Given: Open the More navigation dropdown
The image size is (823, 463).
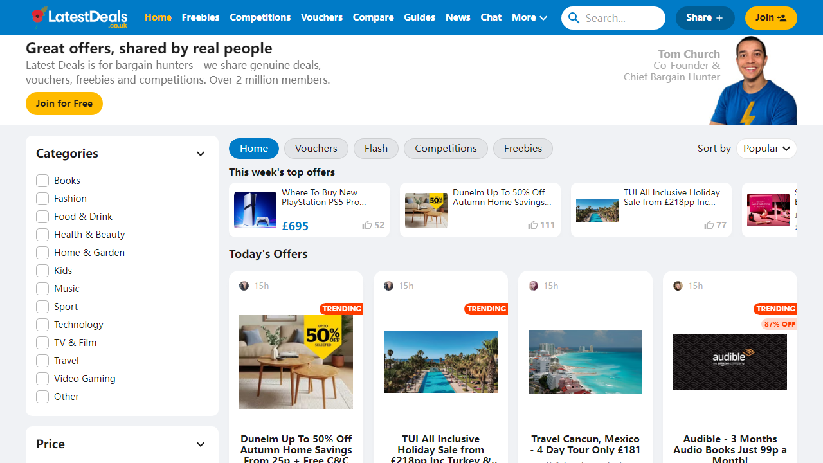Looking at the screenshot, I should pyautogui.click(x=529, y=17).
